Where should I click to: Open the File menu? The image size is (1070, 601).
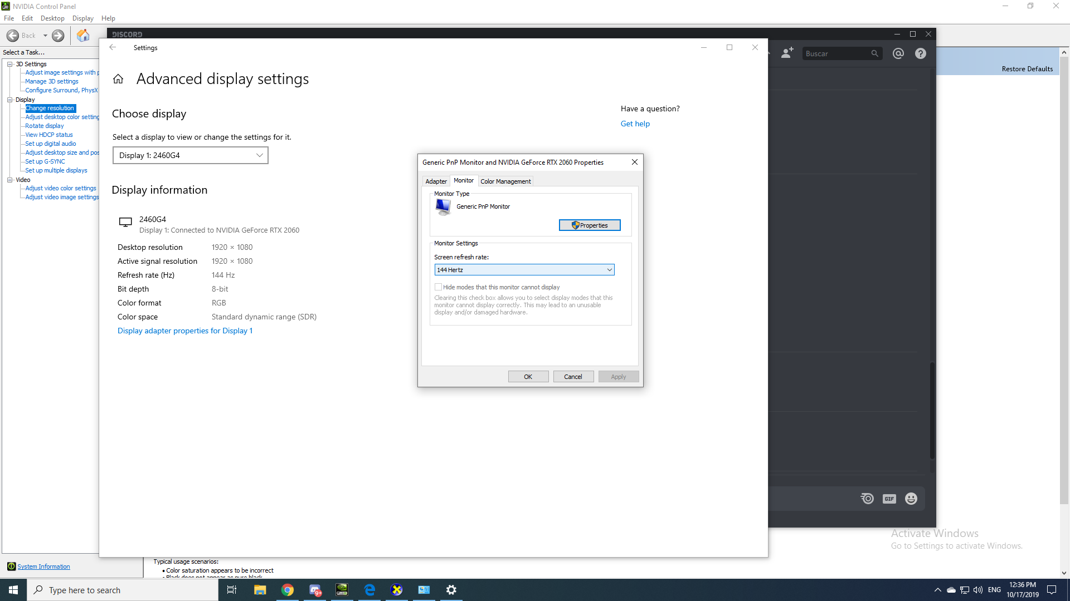9,18
